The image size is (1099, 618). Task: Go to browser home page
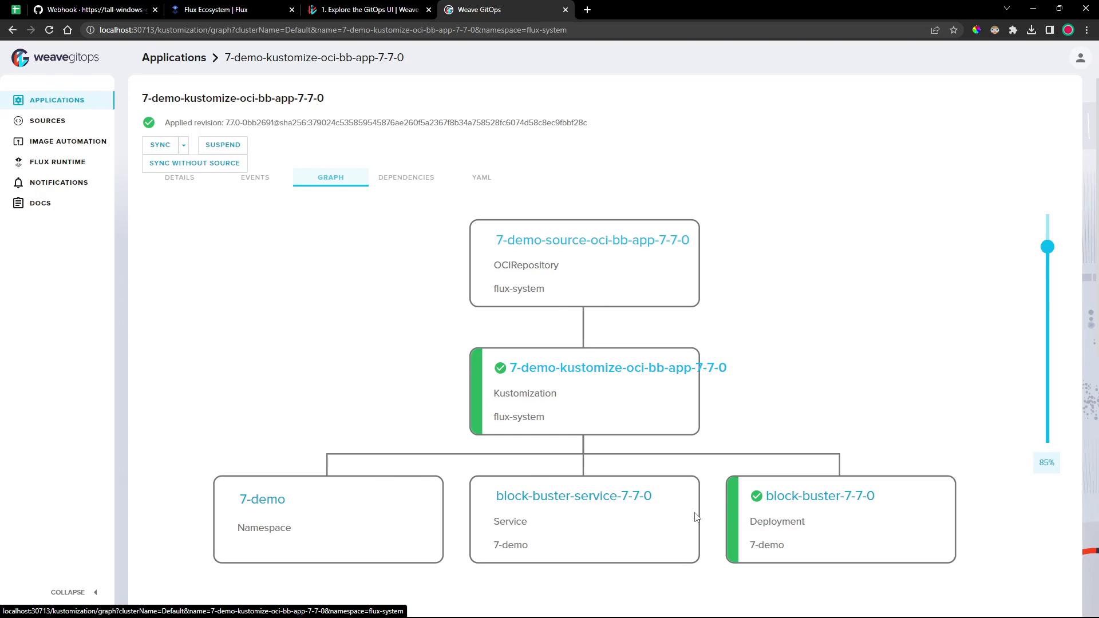(x=68, y=30)
